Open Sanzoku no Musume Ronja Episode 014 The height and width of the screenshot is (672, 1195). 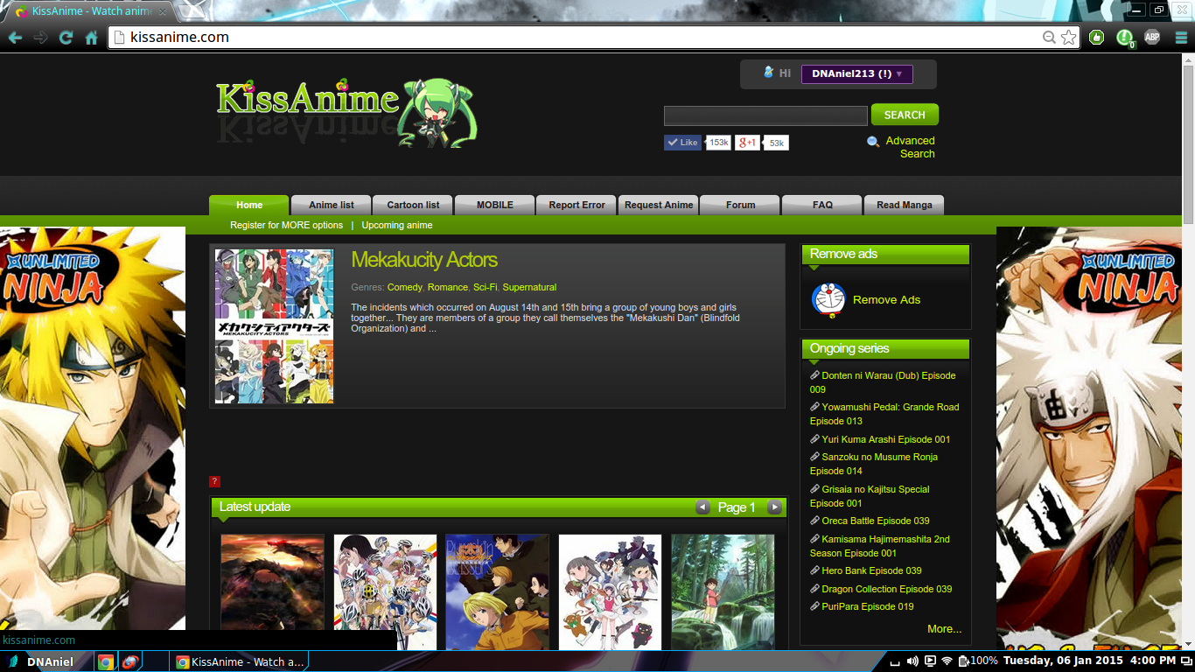pos(874,464)
